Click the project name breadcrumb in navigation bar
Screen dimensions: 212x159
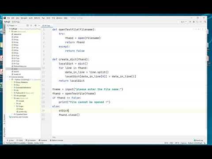click(x=7, y=22)
